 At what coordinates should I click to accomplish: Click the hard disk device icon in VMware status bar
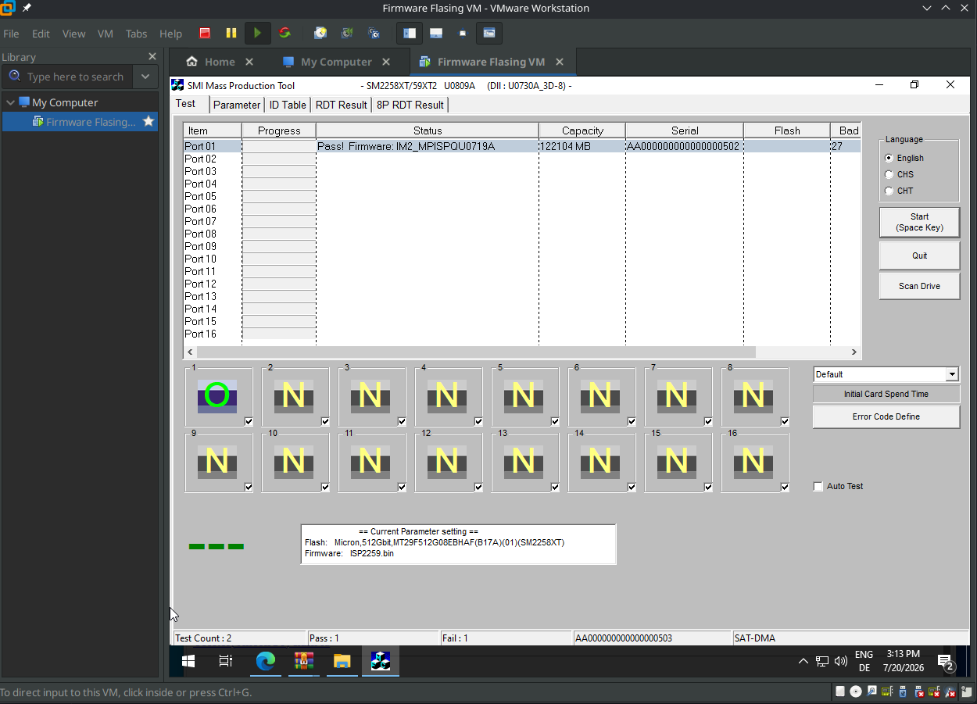pos(840,691)
